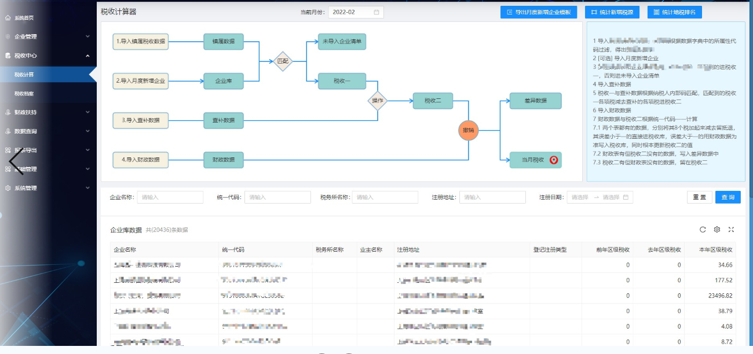Open the 注册日期 date range picker
The width and height of the screenshot is (753, 354).
[600, 197]
